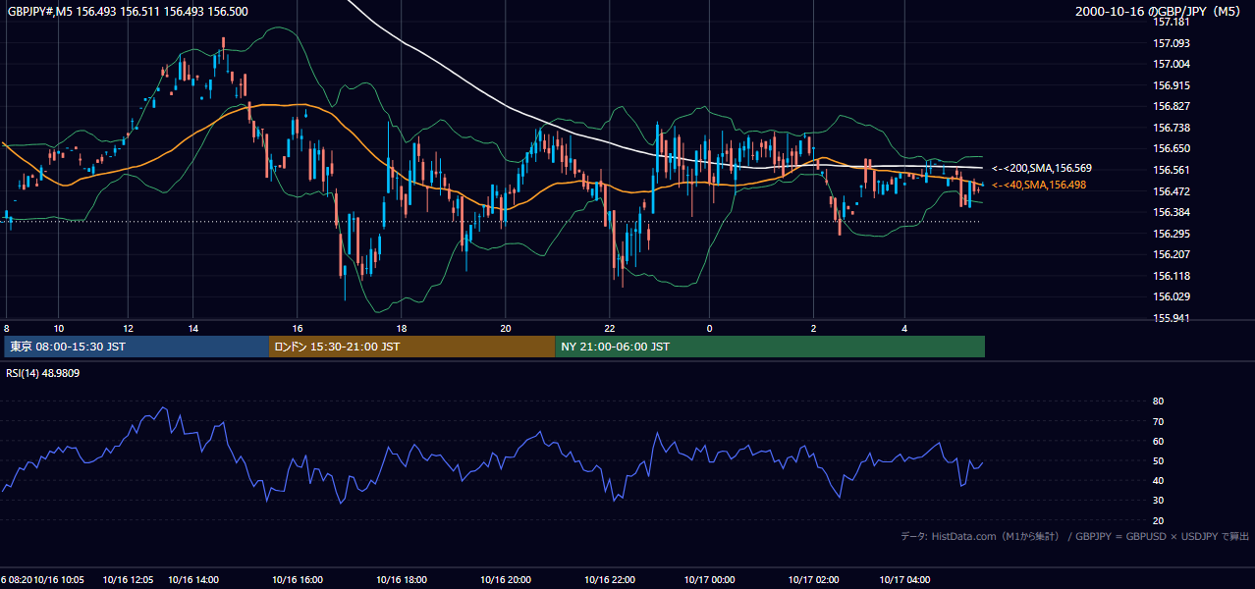This screenshot has height=589, width=1255.
Task: Click price axis value 156.118
Action: (x=1172, y=276)
